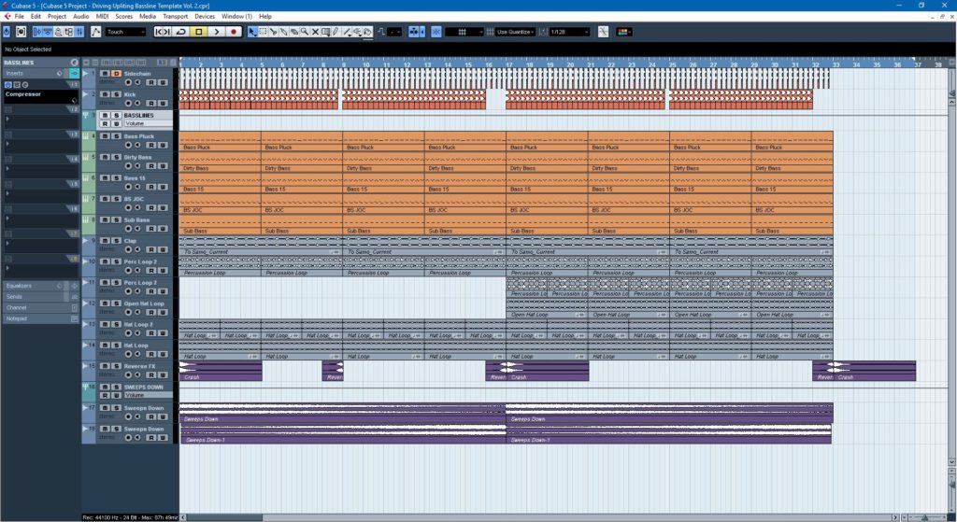
Task: Toggle the Compressor insert power button
Action: click(x=7, y=84)
